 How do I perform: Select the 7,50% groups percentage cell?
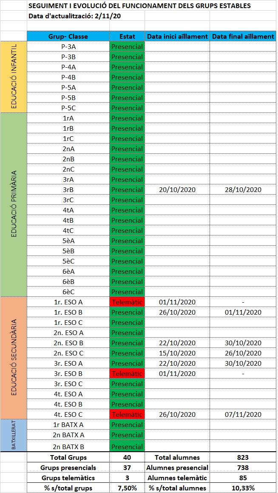click(127, 488)
